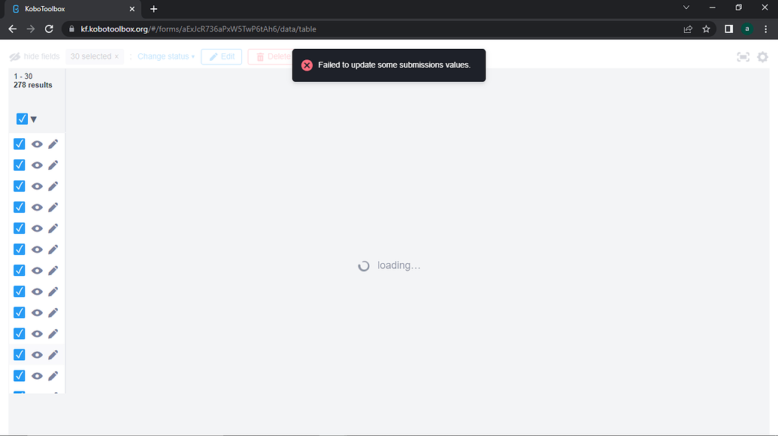Open the select-all options dropdown arrow
778x436 pixels.
click(32, 118)
